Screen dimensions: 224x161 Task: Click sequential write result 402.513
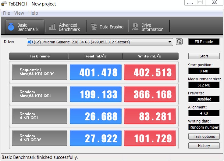click(x=150, y=72)
